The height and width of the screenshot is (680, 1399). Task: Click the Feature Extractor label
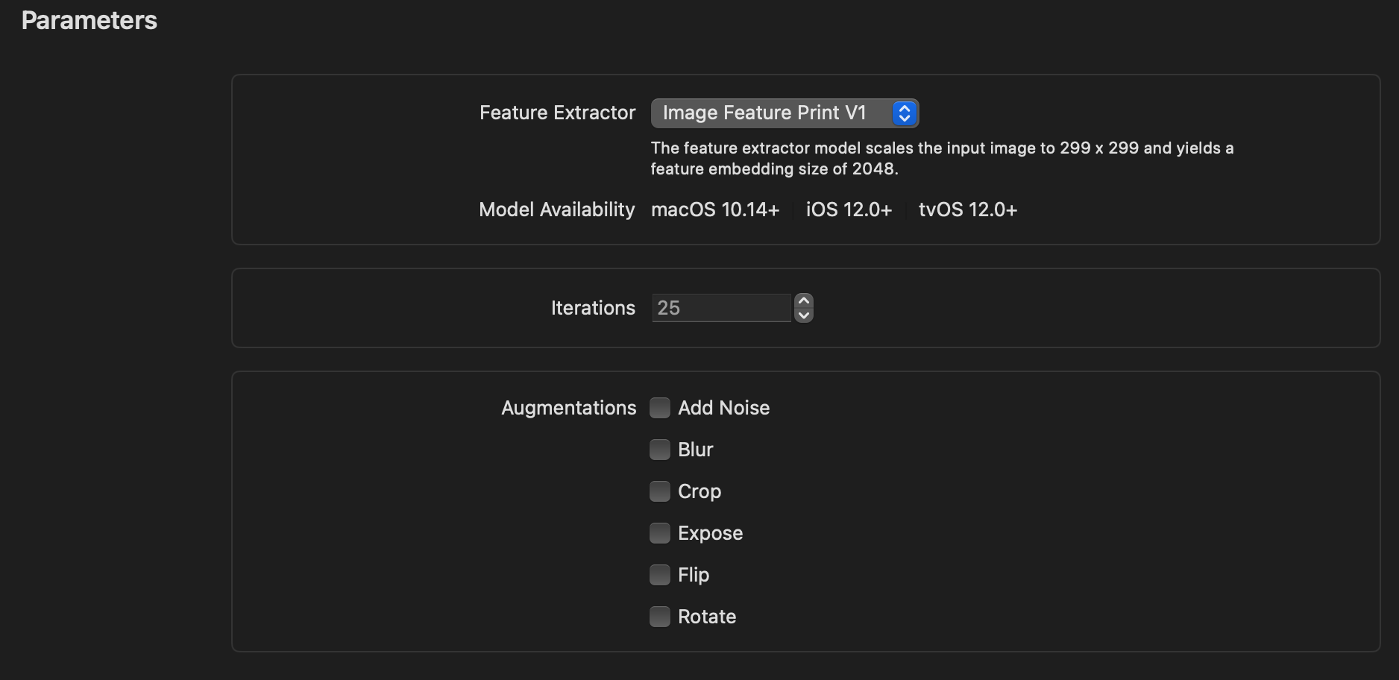point(557,113)
